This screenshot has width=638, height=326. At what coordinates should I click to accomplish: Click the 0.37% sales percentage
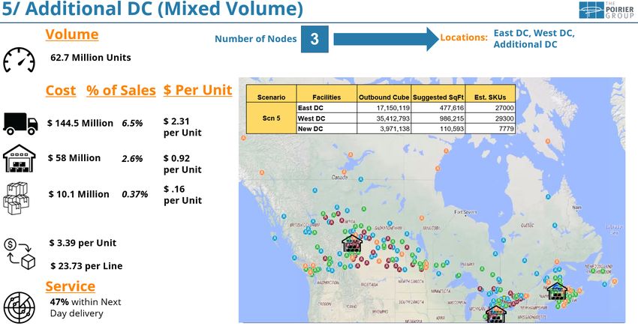134,194
